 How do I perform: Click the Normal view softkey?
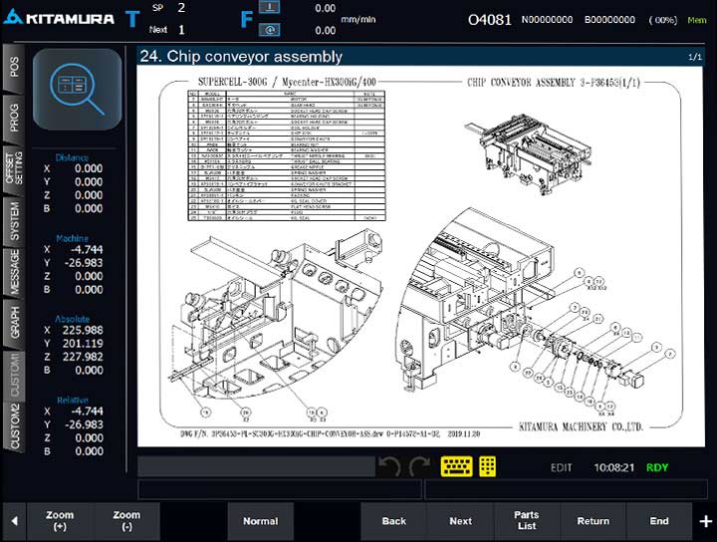[260, 521]
